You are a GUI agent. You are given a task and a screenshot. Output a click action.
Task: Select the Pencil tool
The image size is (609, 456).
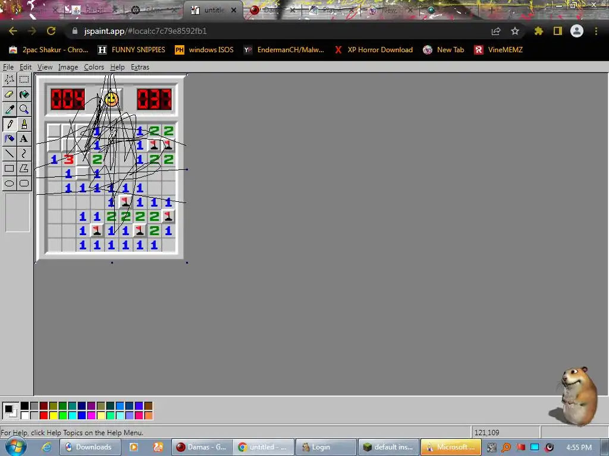(10, 124)
